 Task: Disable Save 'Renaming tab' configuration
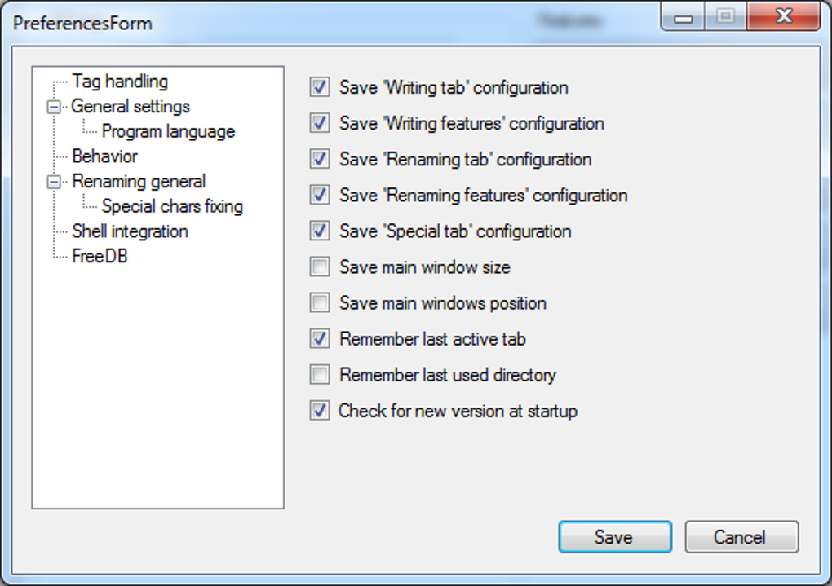pos(320,160)
